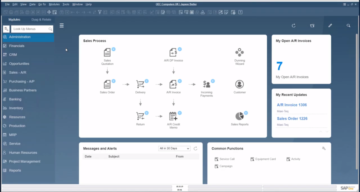Viewport: 360px width, 192px height.
Task: Open the Sales - A/R module
Action: pyautogui.click(x=27, y=72)
